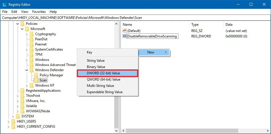Click the RegisteredApplications folder icon
The image size is (271, 134).
[x=22, y=91]
